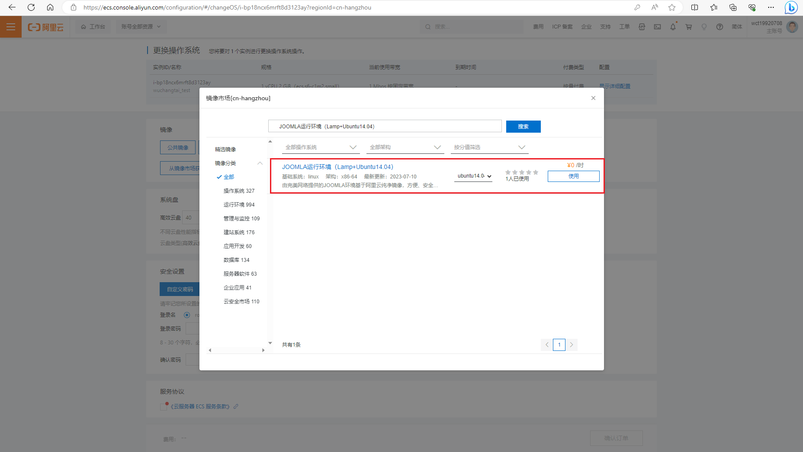
Task: Open the password key icon in address bar
Action: pos(637,7)
